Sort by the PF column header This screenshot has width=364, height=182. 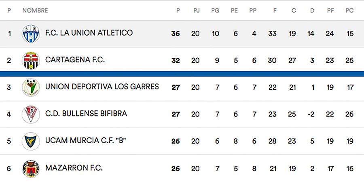[x=330, y=11]
